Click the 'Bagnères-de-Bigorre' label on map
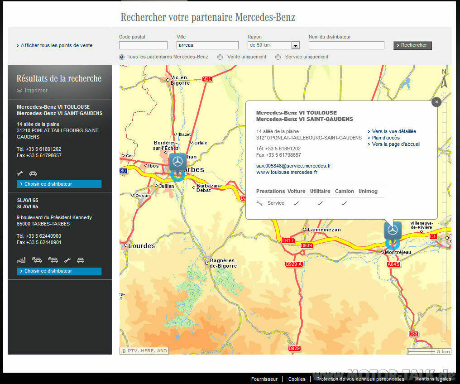460x384 pixels. point(223,263)
